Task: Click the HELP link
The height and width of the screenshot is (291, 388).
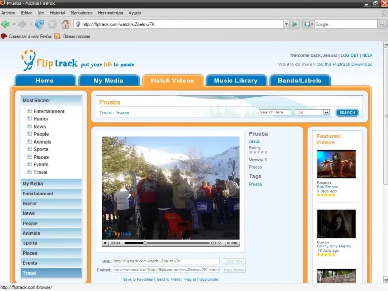Action: coord(367,55)
